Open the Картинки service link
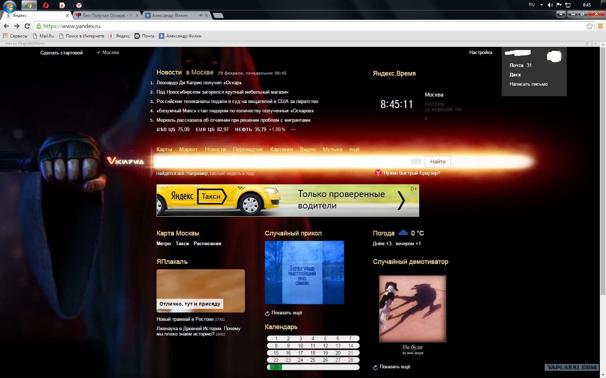 (x=281, y=149)
